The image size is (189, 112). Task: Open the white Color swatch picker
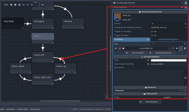click(x=168, y=60)
